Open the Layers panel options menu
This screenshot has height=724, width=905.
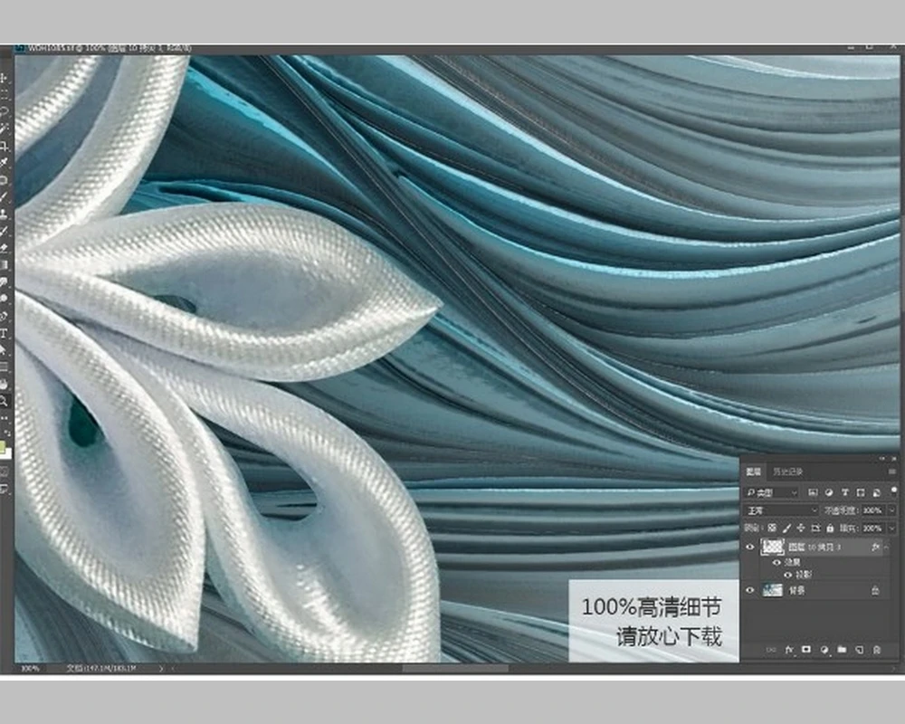click(x=891, y=472)
